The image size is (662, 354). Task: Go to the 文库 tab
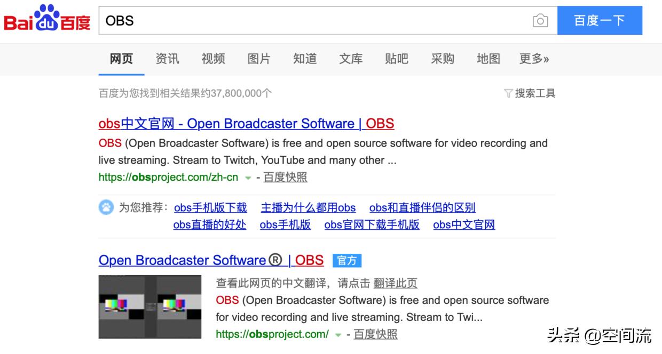point(351,59)
